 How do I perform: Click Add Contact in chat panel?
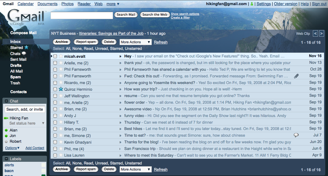tap(35, 148)
